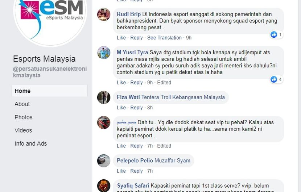This screenshot has height=192, width=301.
Task: Open the tagged name Muzaffar Syam
Action: 172,160
